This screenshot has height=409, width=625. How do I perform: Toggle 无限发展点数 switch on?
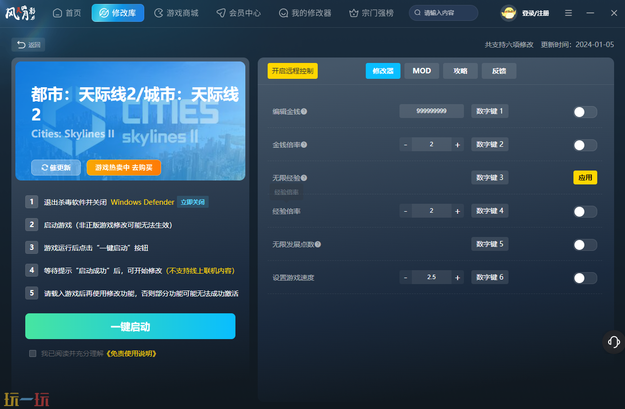(585, 245)
